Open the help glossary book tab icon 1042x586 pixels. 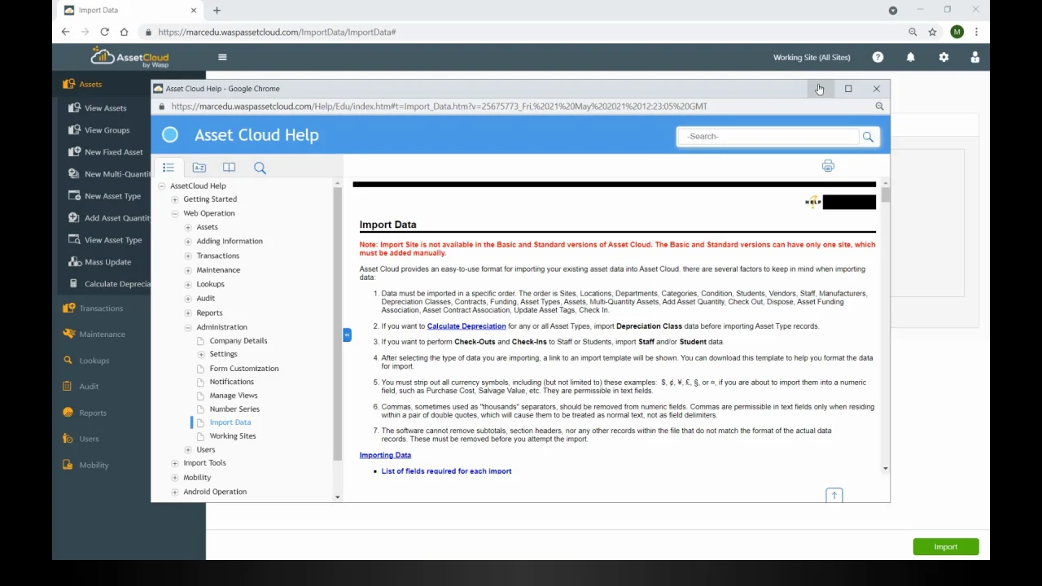click(229, 167)
